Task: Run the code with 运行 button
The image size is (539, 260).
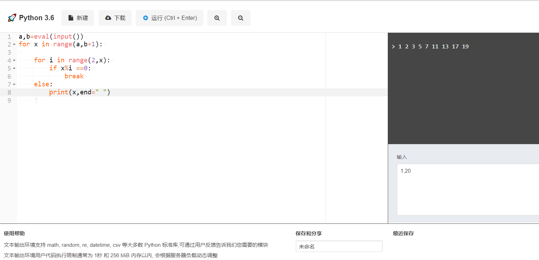Action: point(169,18)
